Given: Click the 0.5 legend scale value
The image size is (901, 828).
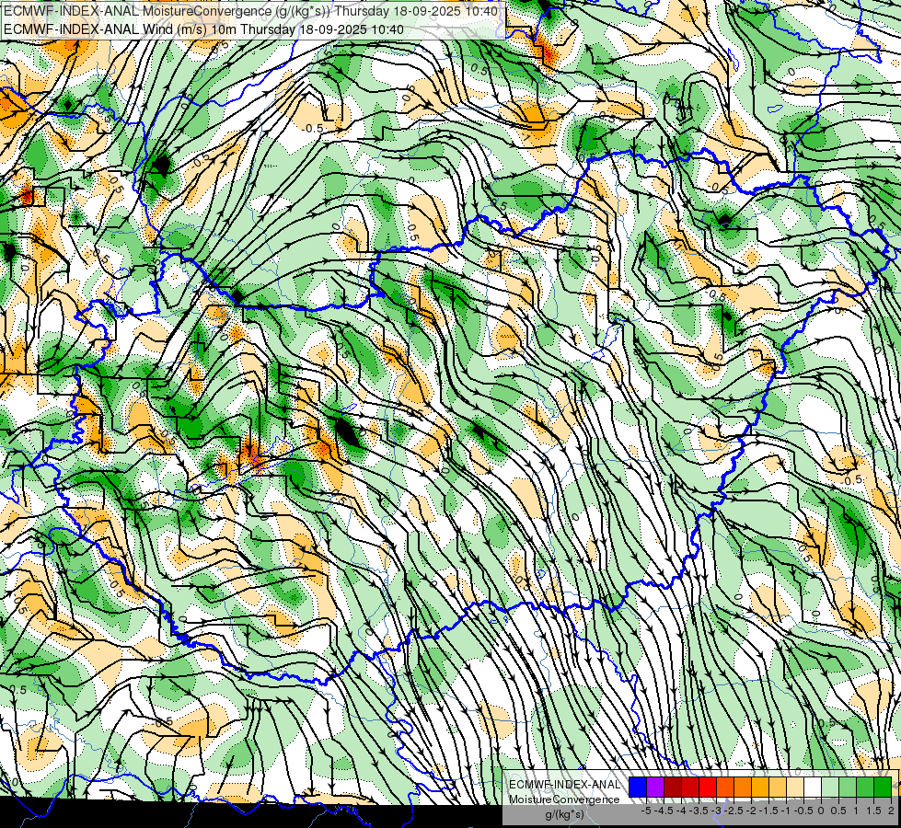Looking at the screenshot, I should point(838,811).
